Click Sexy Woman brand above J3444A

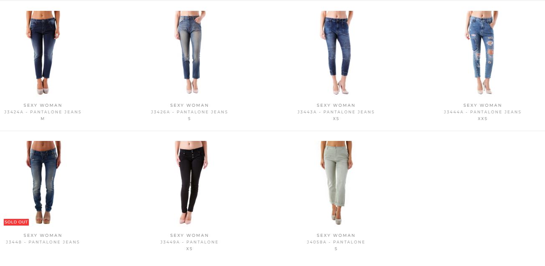[x=482, y=105]
